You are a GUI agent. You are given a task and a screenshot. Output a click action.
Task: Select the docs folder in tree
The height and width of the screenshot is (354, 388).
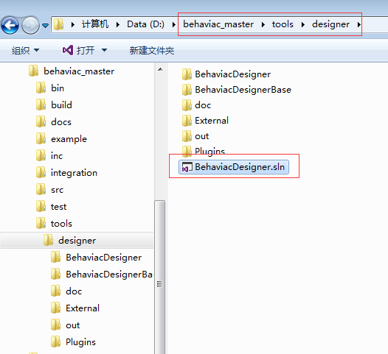(x=61, y=122)
